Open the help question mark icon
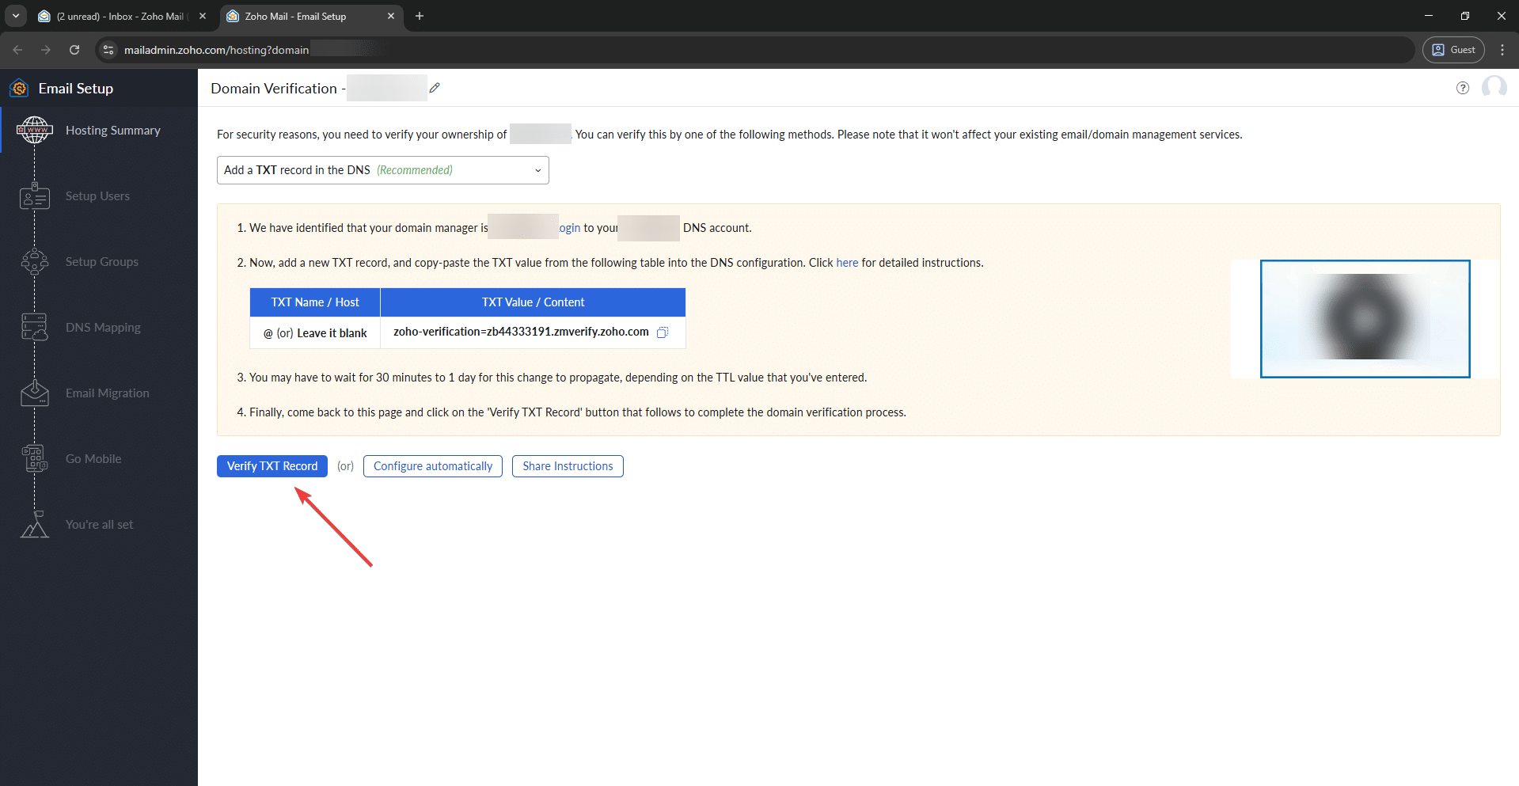 click(1462, 88)
